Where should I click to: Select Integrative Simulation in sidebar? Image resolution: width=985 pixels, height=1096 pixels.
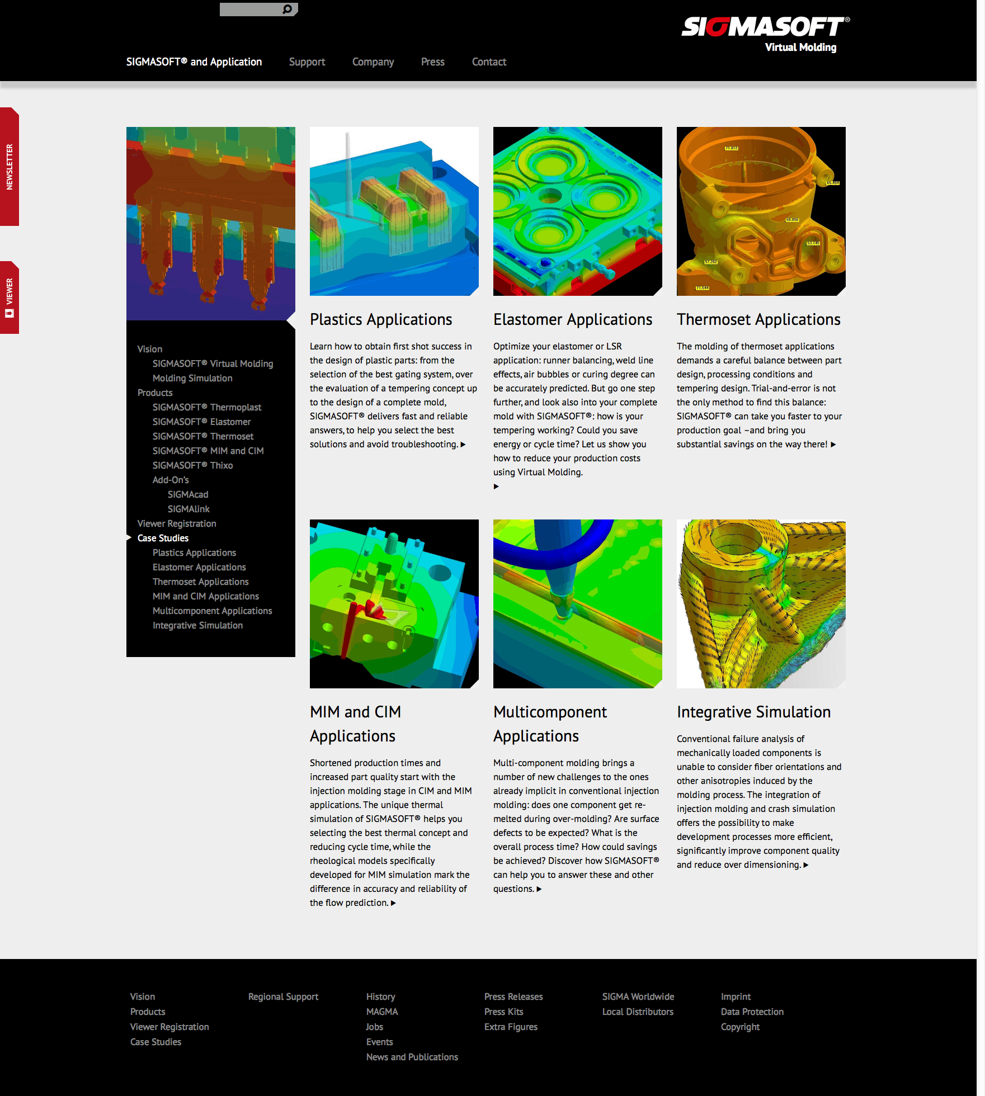(197, 625)
